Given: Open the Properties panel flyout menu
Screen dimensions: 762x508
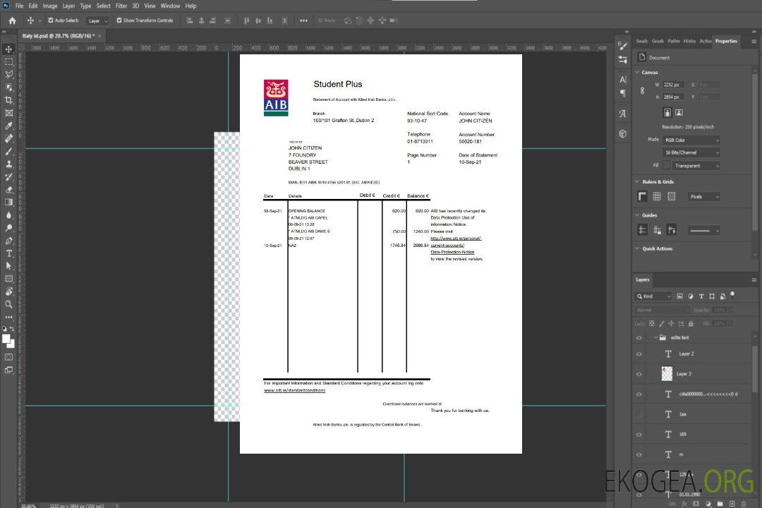Looking at the screenshot, I should click(x=754, y=42).
